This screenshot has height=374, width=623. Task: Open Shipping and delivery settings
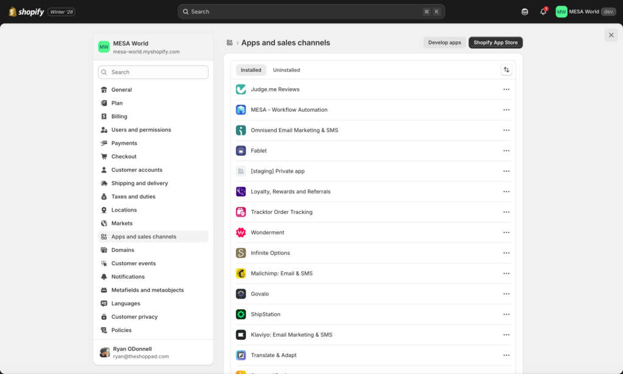[153, 183]
